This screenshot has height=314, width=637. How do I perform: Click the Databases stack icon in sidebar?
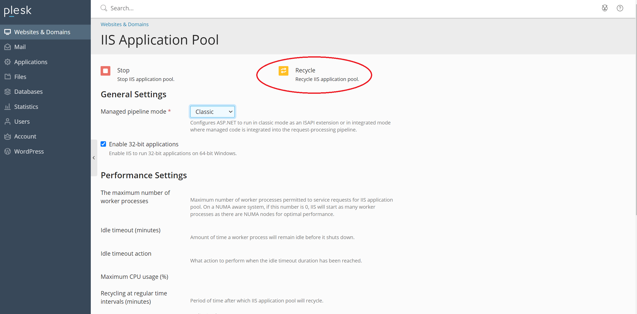(8, 92)
